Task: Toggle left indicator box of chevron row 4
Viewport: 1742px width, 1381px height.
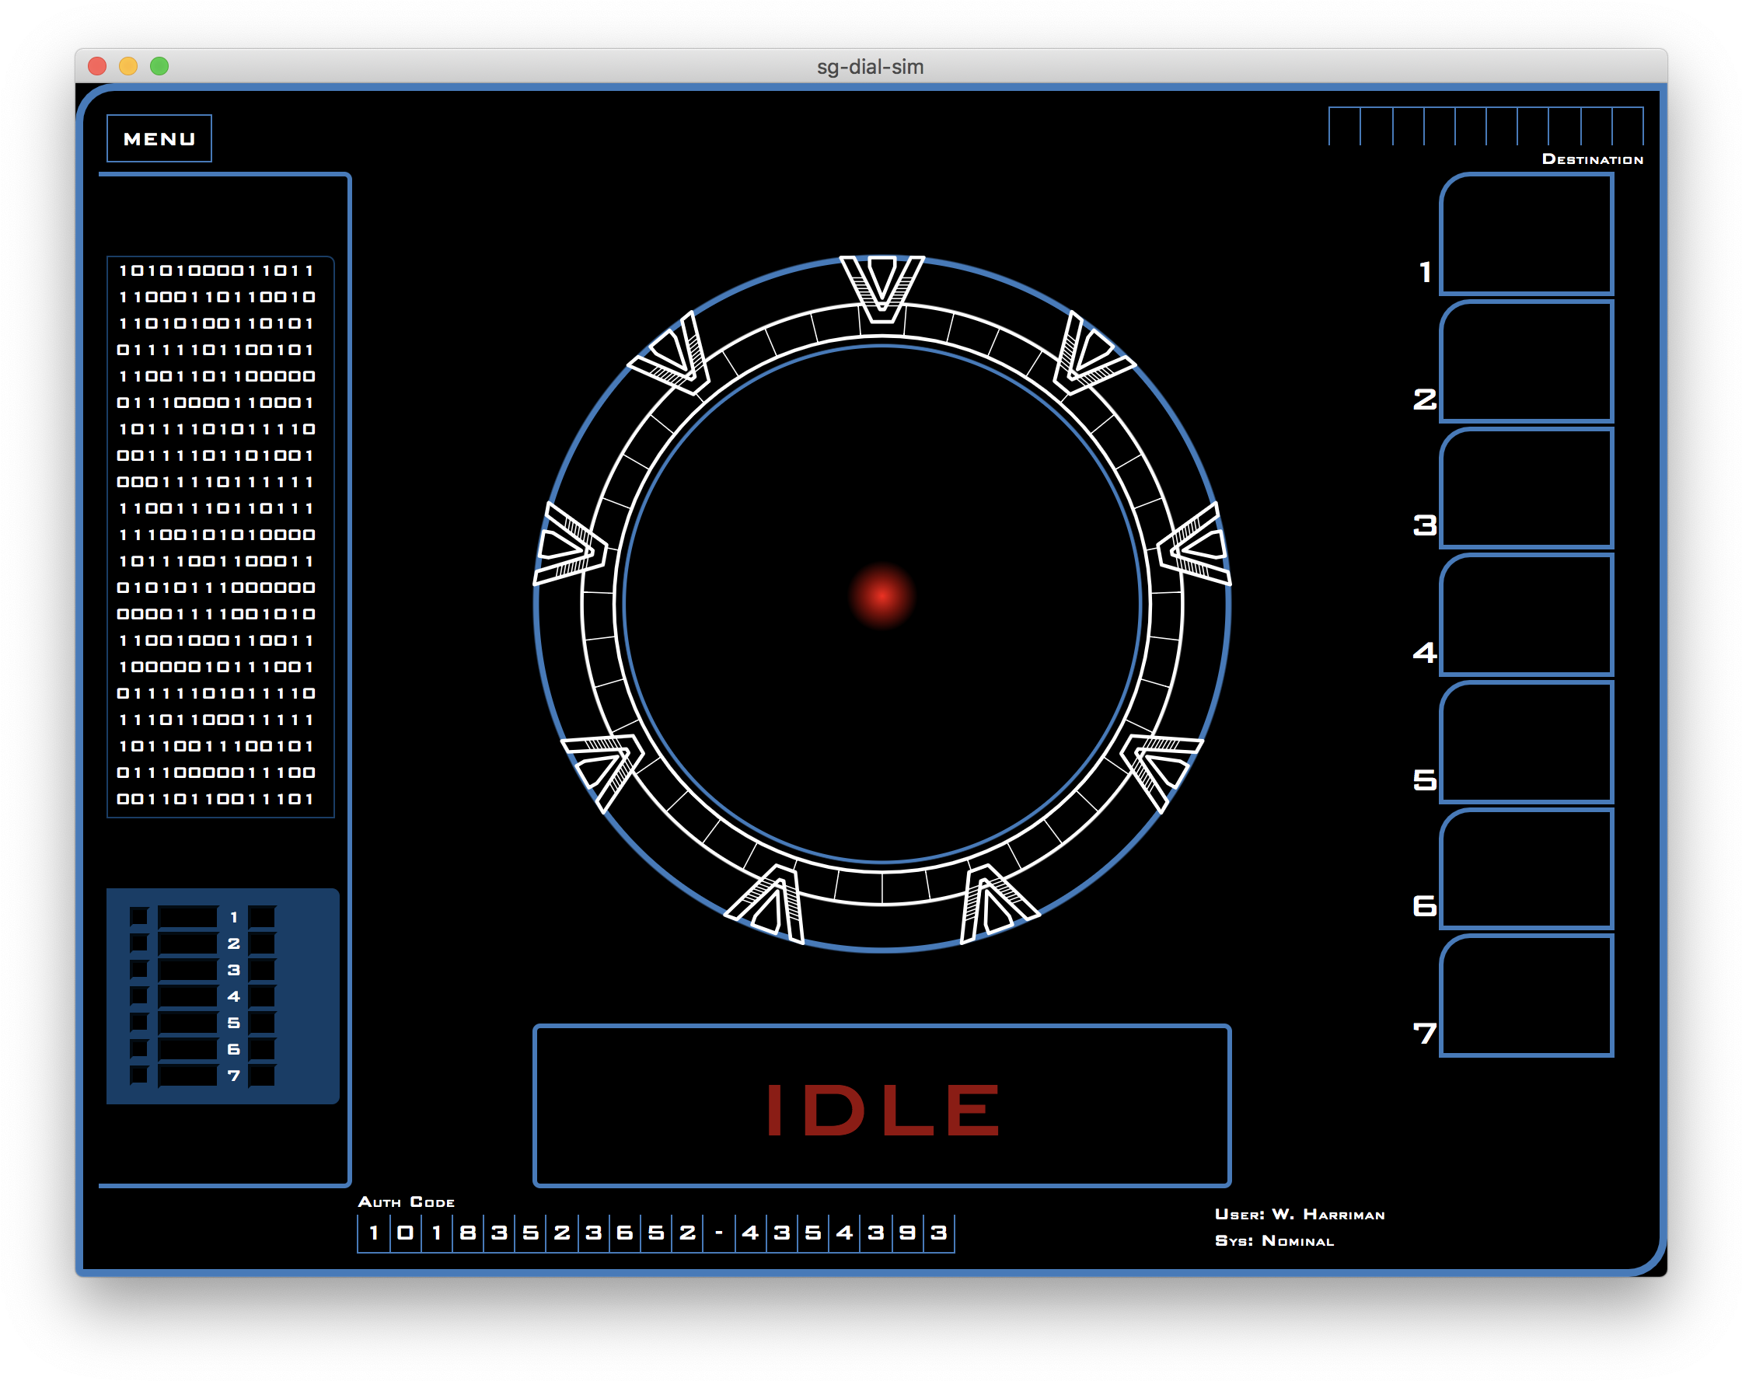Action: point(139,996)
